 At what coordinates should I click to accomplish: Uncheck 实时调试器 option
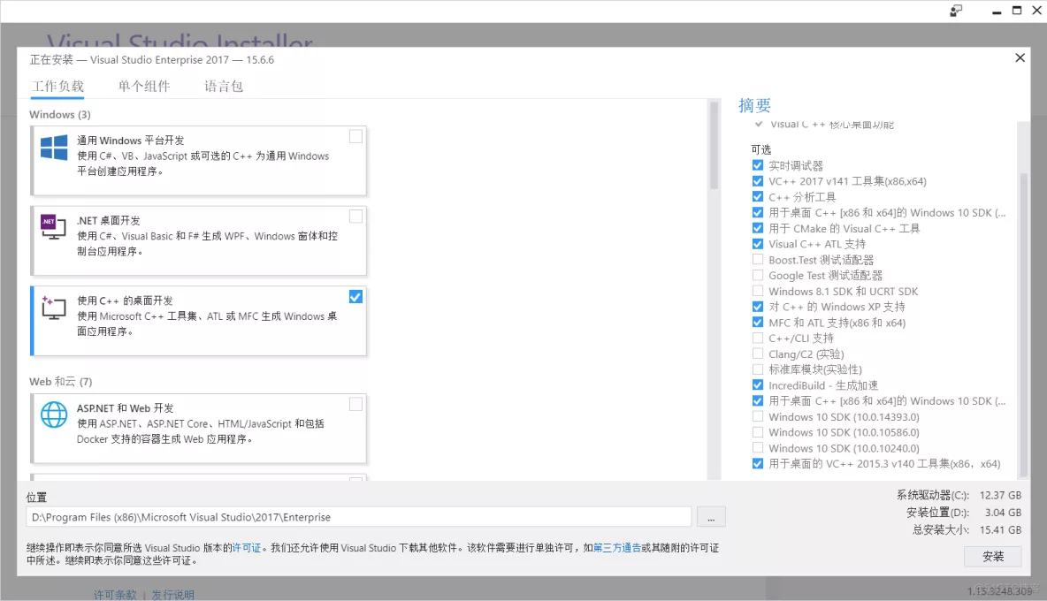click(x=757, y=165)
